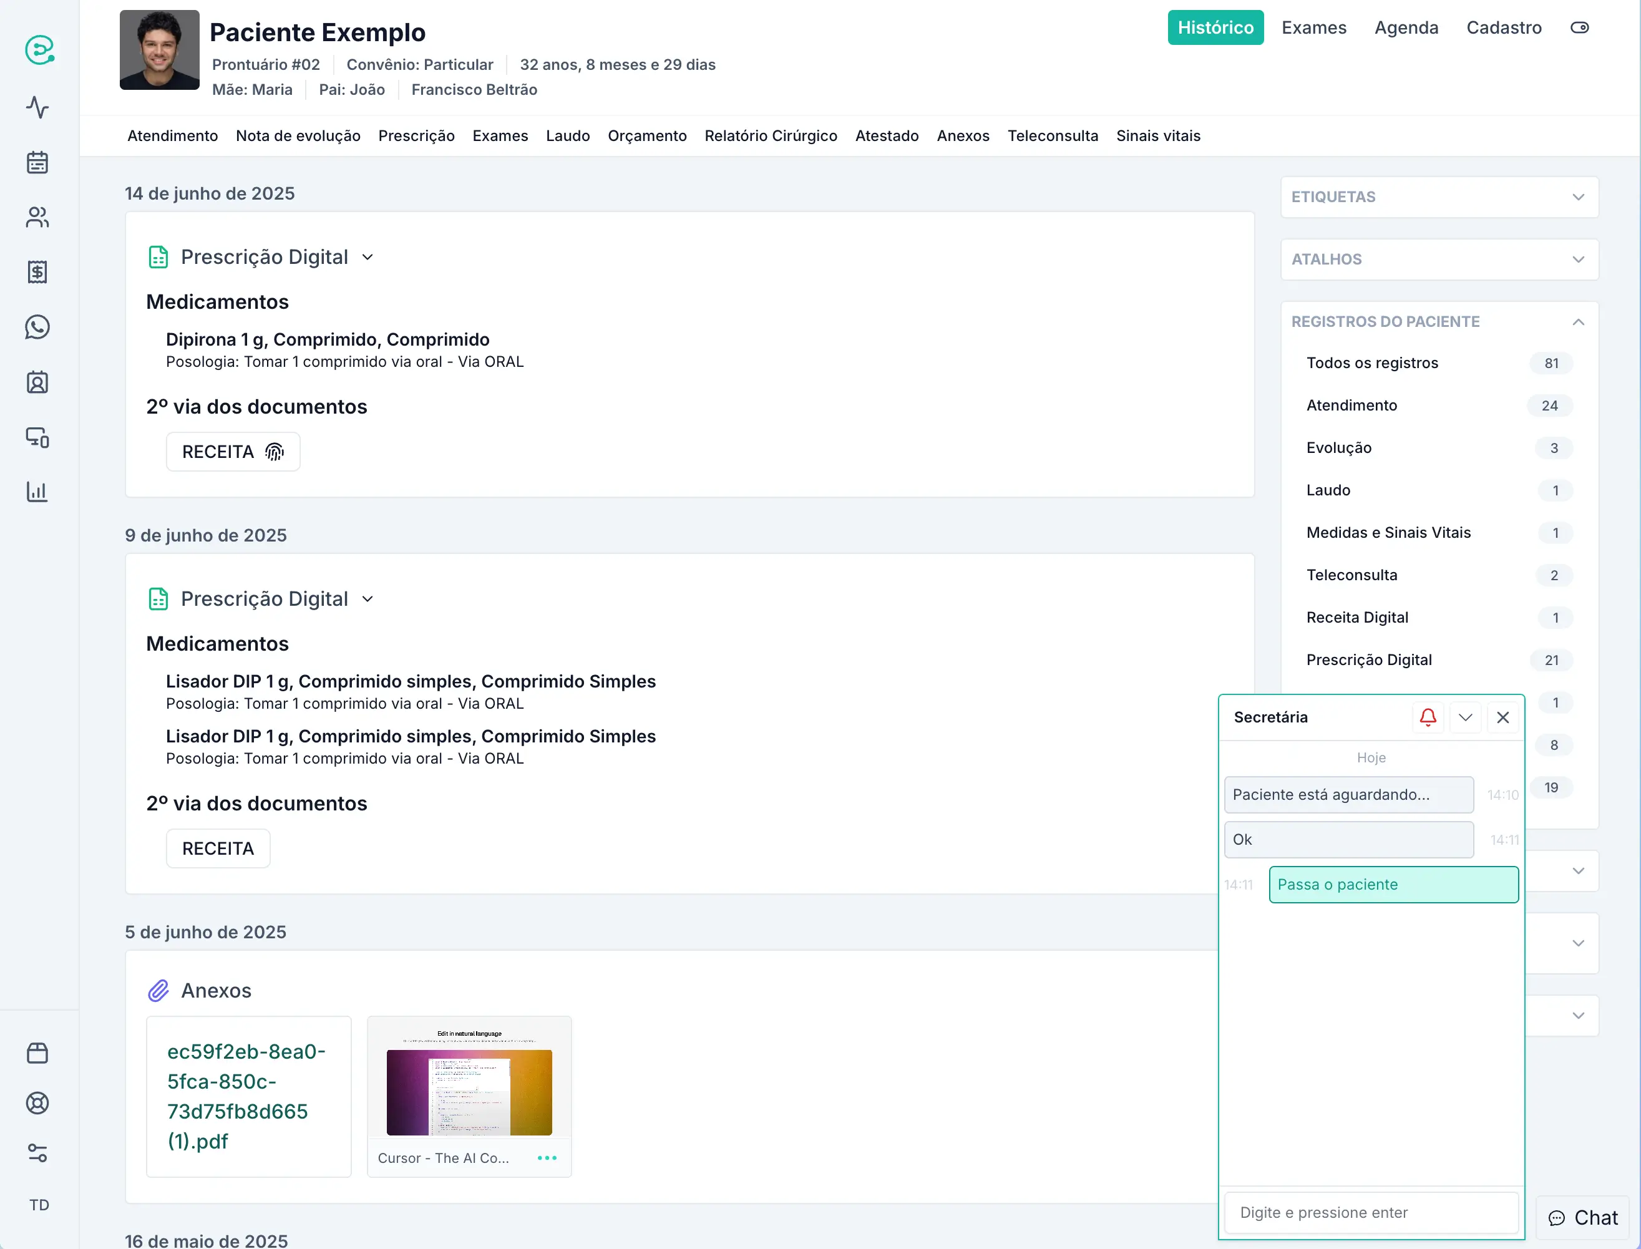Switch to the Exames top tab

pos(1313,27)
